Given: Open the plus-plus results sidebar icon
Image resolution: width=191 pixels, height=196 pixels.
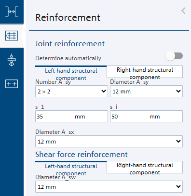Looking at the screenshot, I should click(x=12, y=84).
